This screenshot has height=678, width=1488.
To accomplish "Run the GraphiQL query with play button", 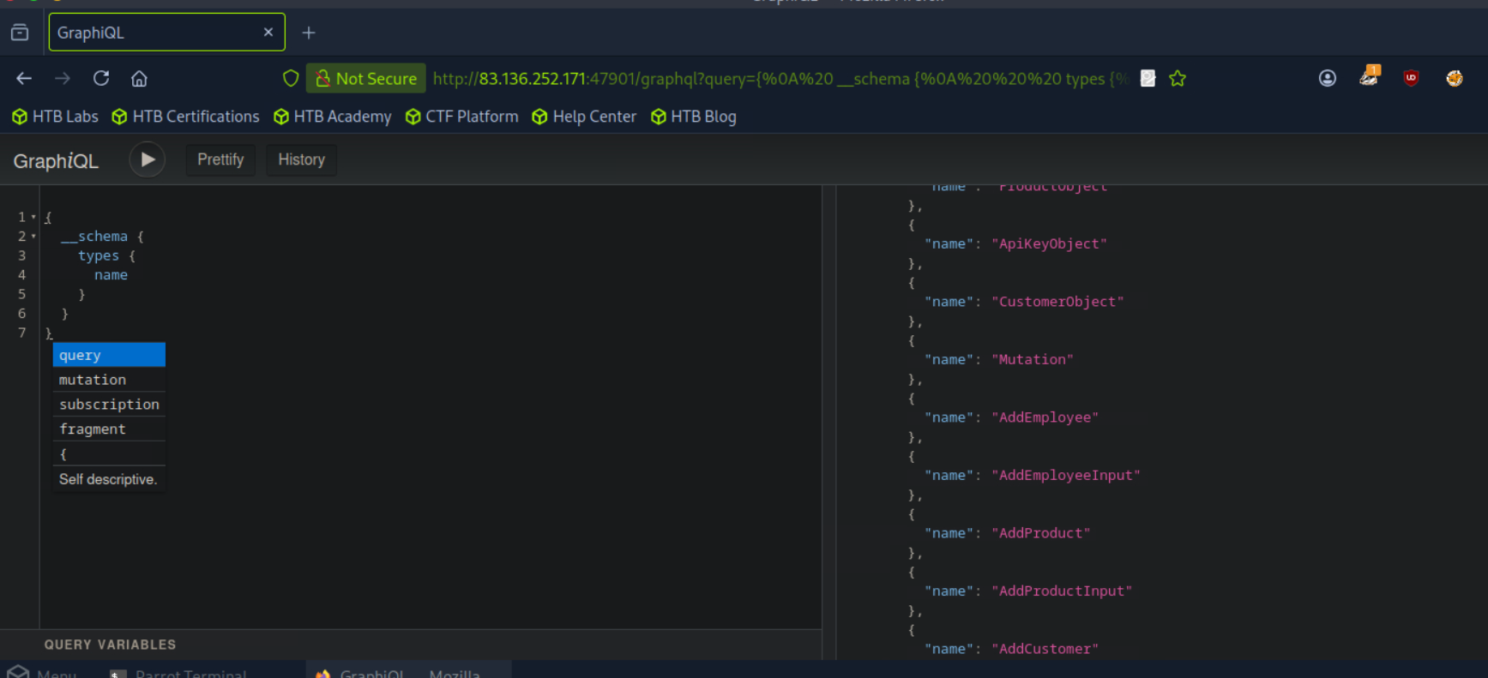I will (148, 159).
